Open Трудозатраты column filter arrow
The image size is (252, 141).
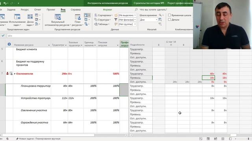coord(66,45)
